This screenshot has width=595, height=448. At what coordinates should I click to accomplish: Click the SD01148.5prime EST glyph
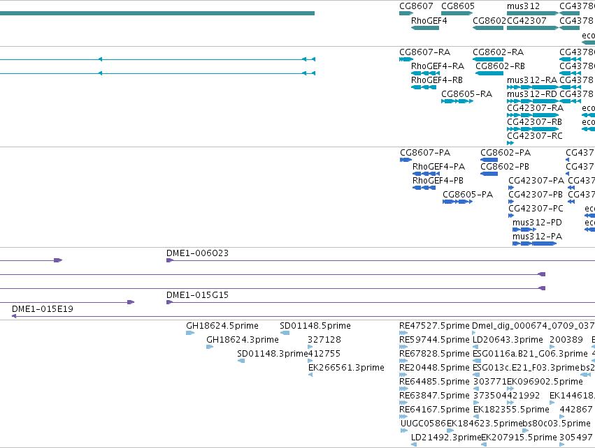tap(285, 333)
